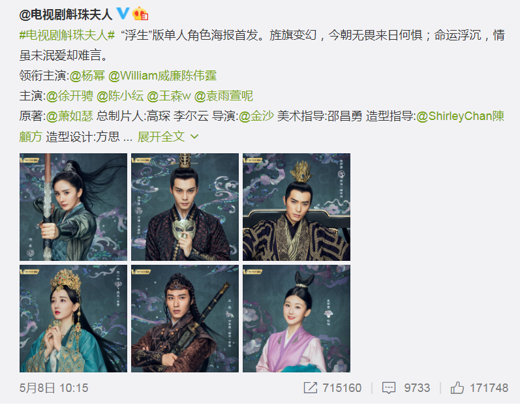
Task: Like the post with the thumbs-up icon
Action: [x=457, y=387]
